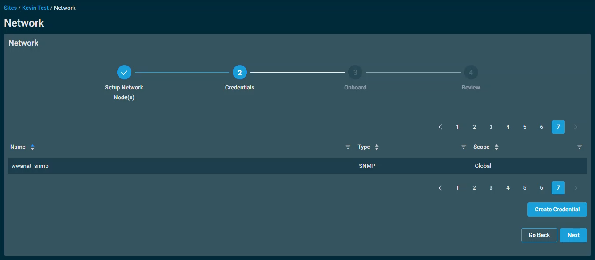
Task: Open the Kevin Test breadcrumb link
Action: (x=35, y=8)
